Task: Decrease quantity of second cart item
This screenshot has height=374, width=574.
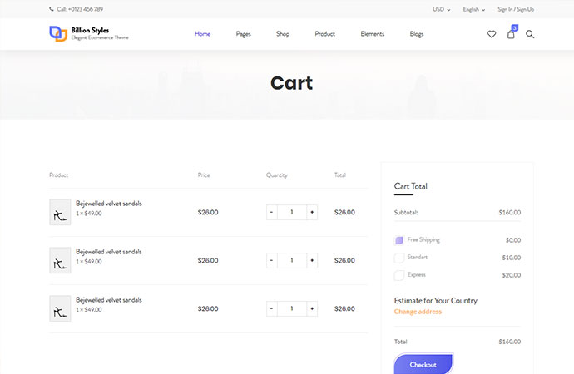Action: 272,260
